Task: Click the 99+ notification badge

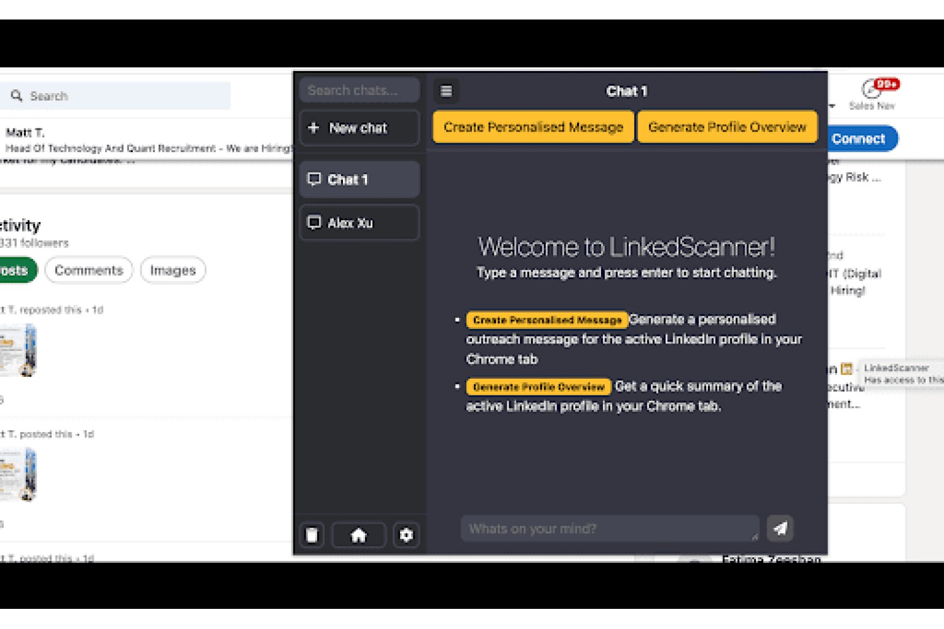Action: point(887,84)
